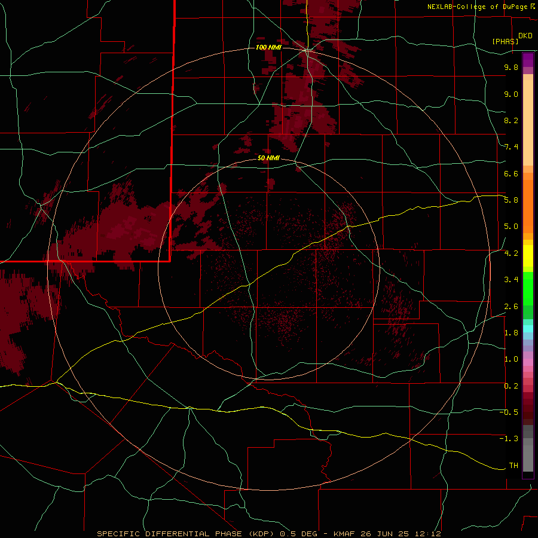Pick the solid orange segment of the color bar
538x538 pixels.
click(x=528, y=206)
